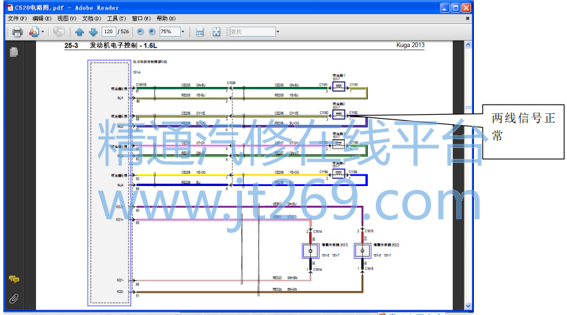Click the KS2 knock sensor symbol

click(x=362, y=251)
